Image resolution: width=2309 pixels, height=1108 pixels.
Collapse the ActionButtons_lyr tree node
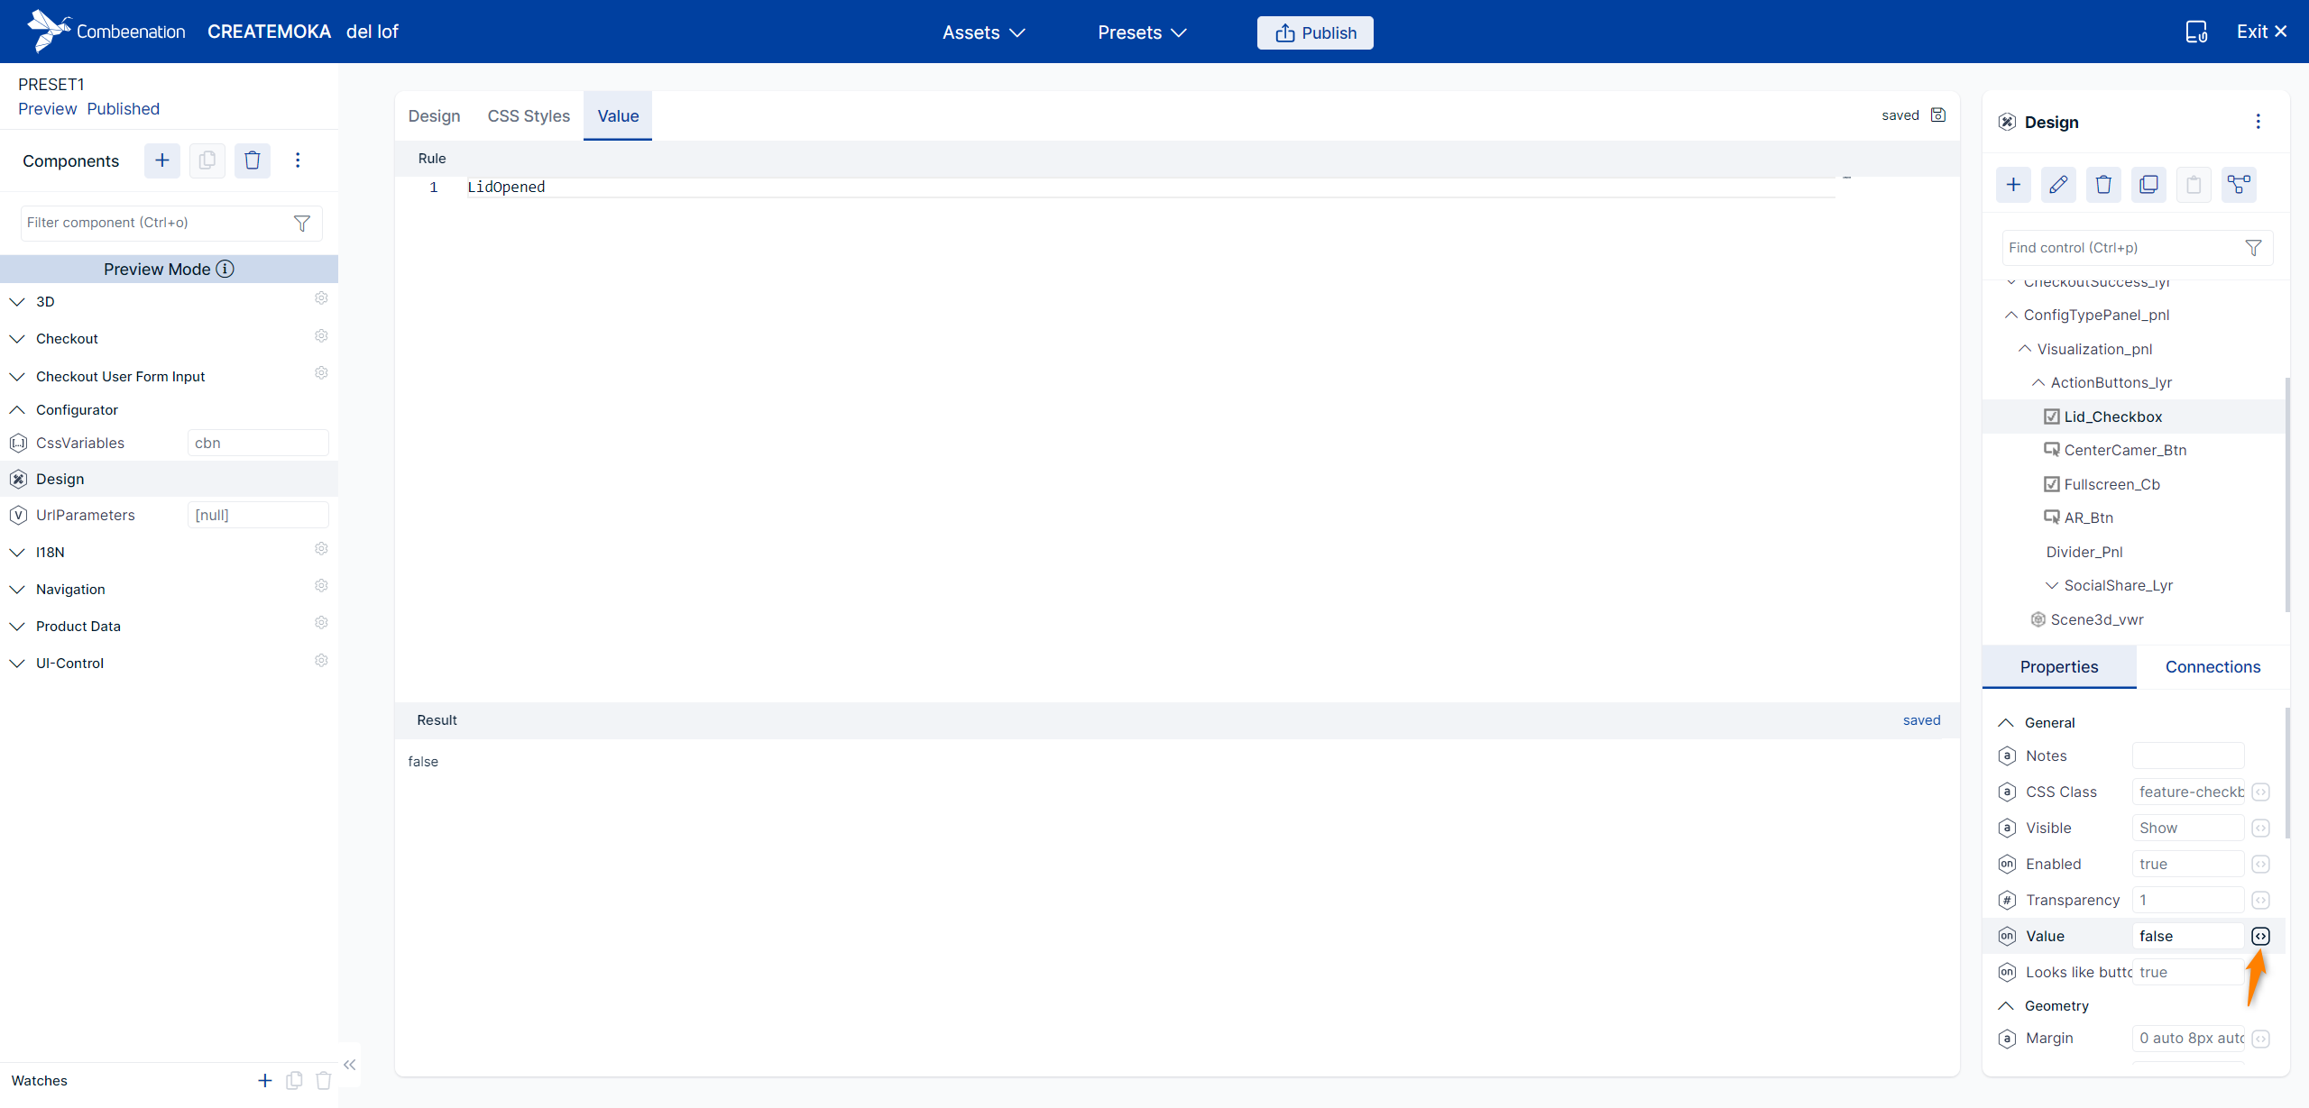pos(2038,382)
